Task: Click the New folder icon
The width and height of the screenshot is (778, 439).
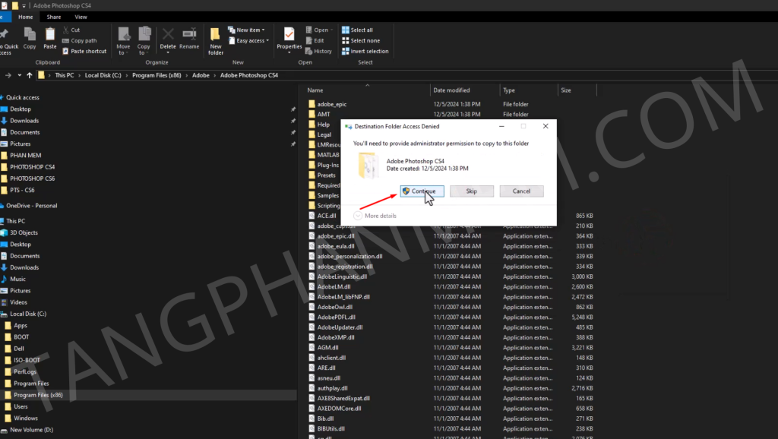Action: click(216, 36)
